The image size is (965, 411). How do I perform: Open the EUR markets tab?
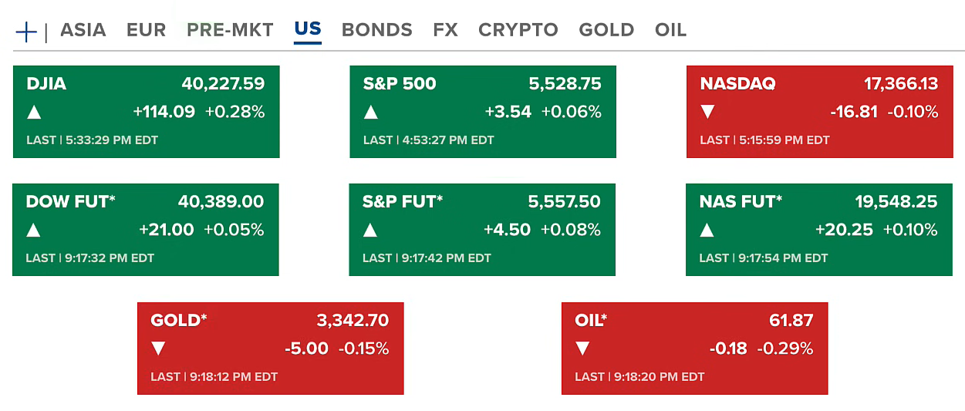pyautogui.click(x=147, y=30)
